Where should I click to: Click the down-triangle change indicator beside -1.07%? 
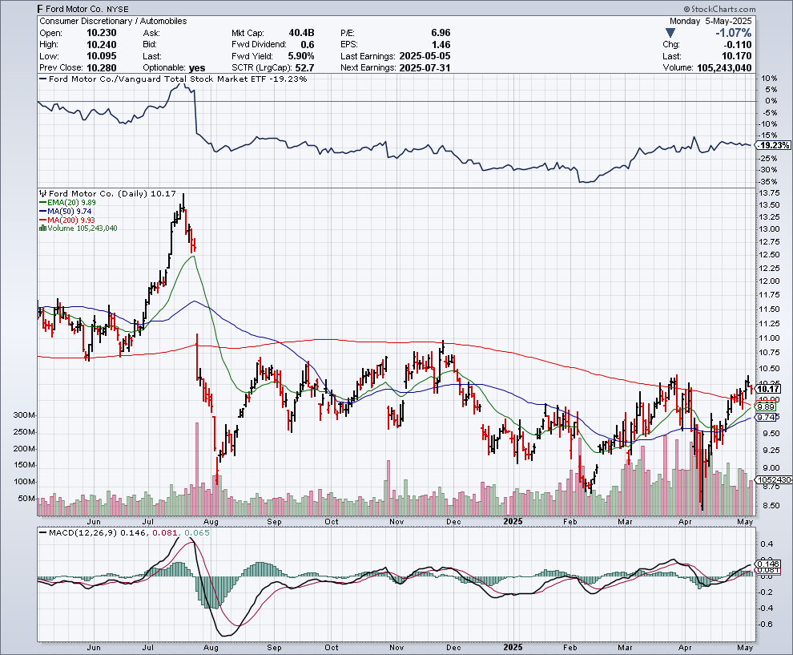coord(670,33)
